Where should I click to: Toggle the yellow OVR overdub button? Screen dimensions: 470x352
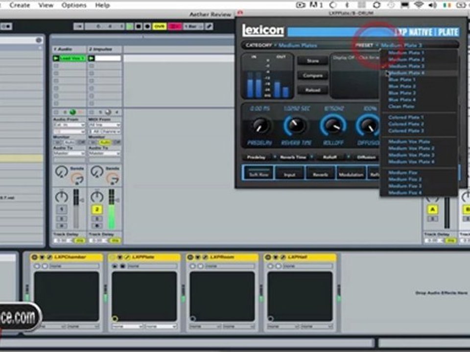click(160, 26)
